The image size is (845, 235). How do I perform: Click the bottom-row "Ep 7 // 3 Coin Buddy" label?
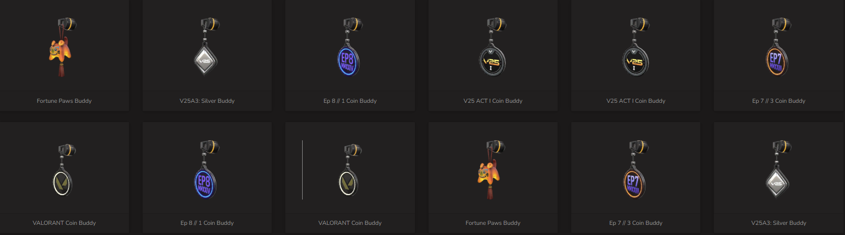[x=636, y=223]
